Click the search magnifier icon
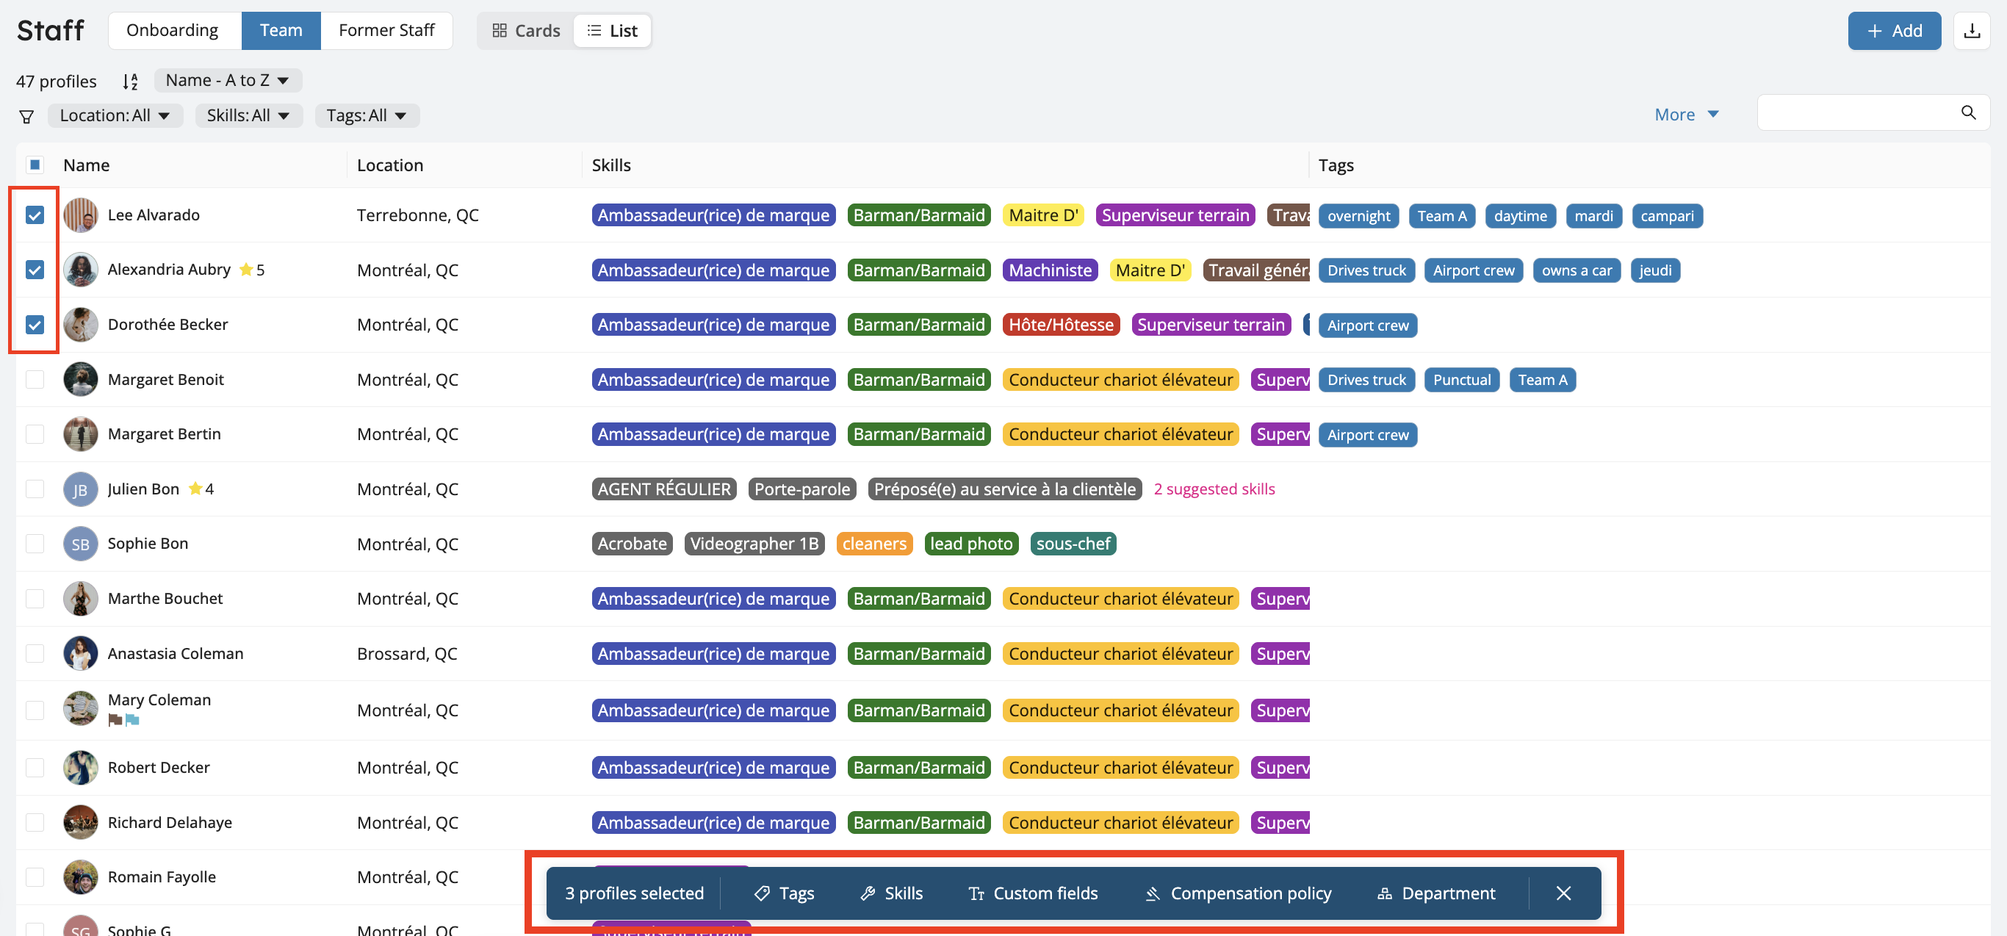The image size is (2007, 936). tap(1968, 113)
